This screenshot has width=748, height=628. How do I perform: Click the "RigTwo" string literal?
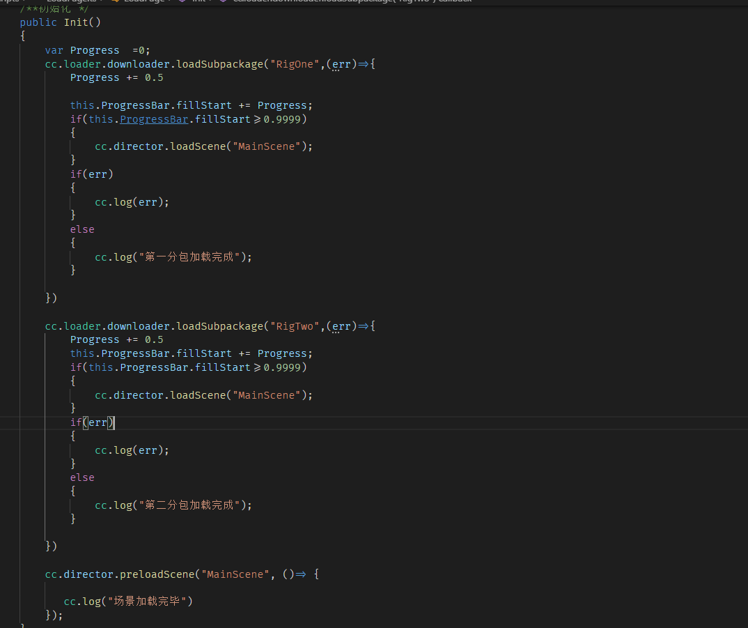(x=295, y=326)
